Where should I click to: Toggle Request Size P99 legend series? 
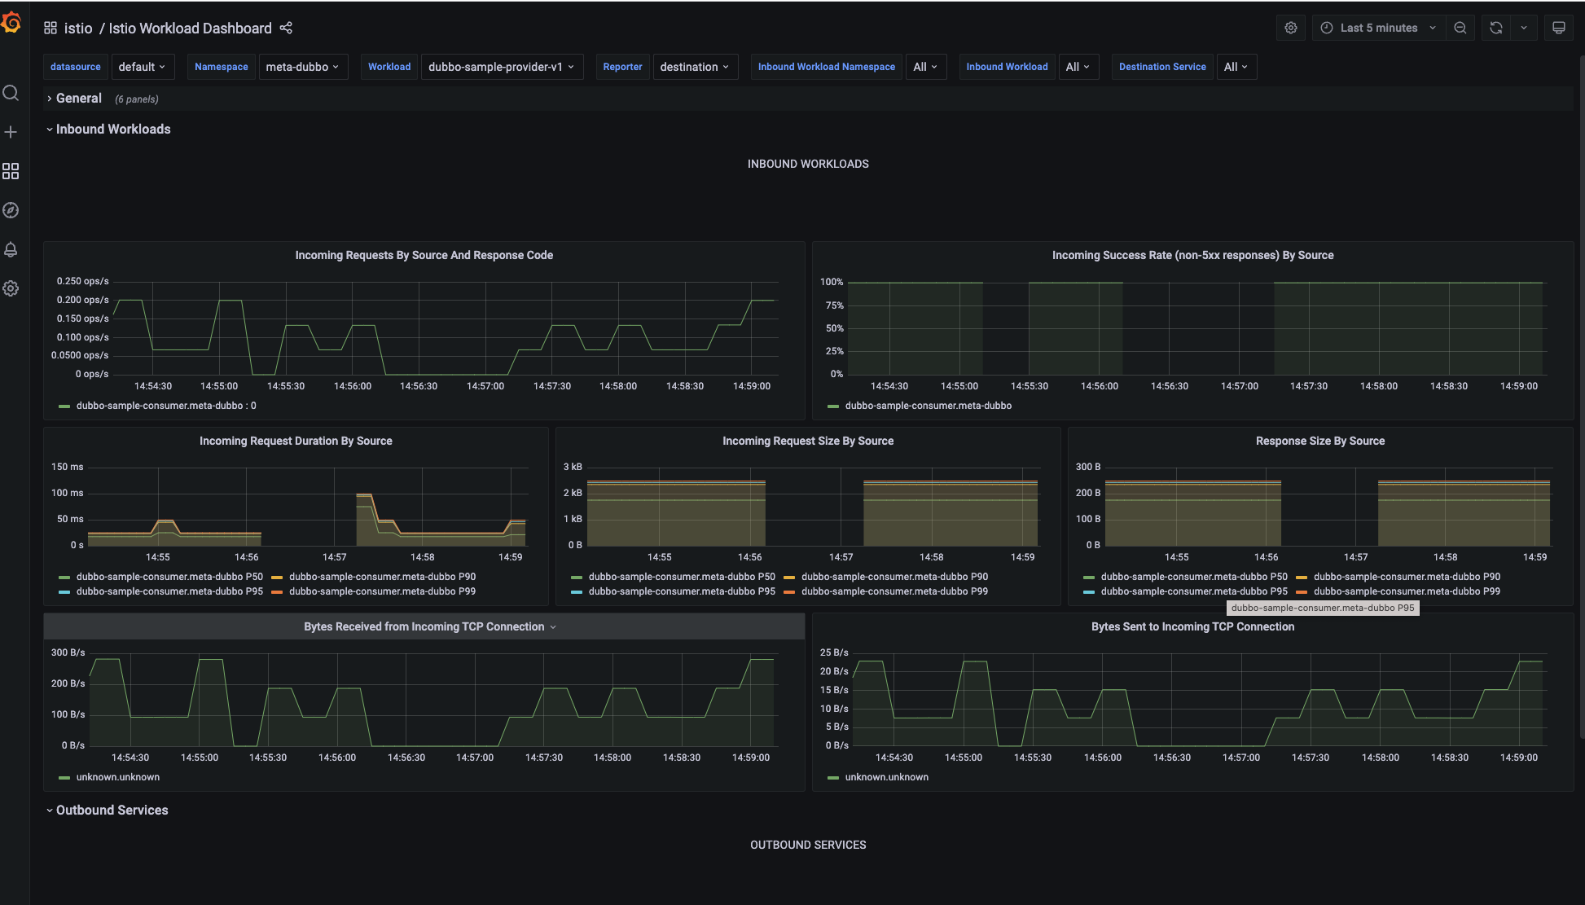click(x=894, y=591)
